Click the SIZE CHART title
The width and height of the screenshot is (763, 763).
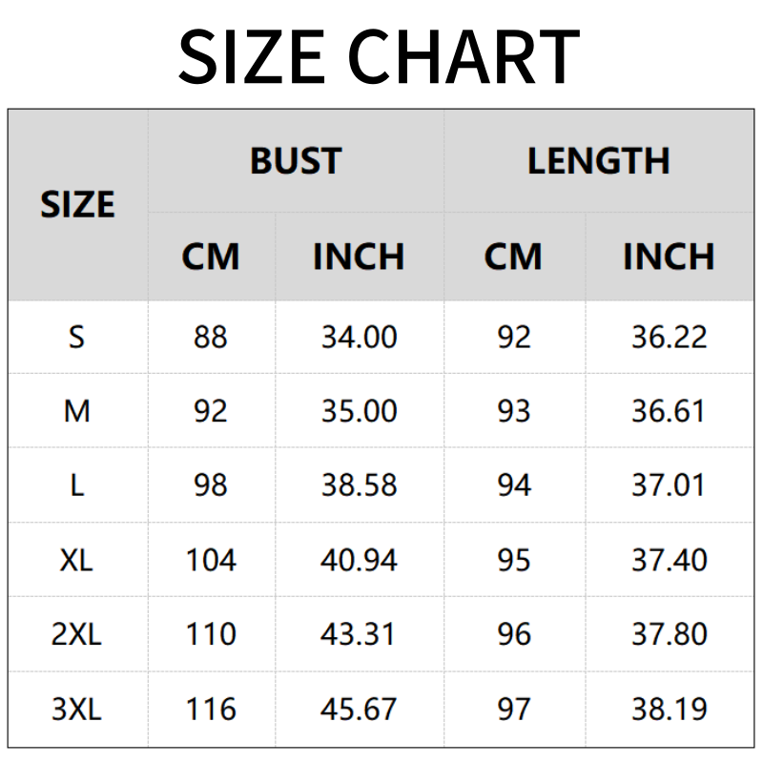379,57
